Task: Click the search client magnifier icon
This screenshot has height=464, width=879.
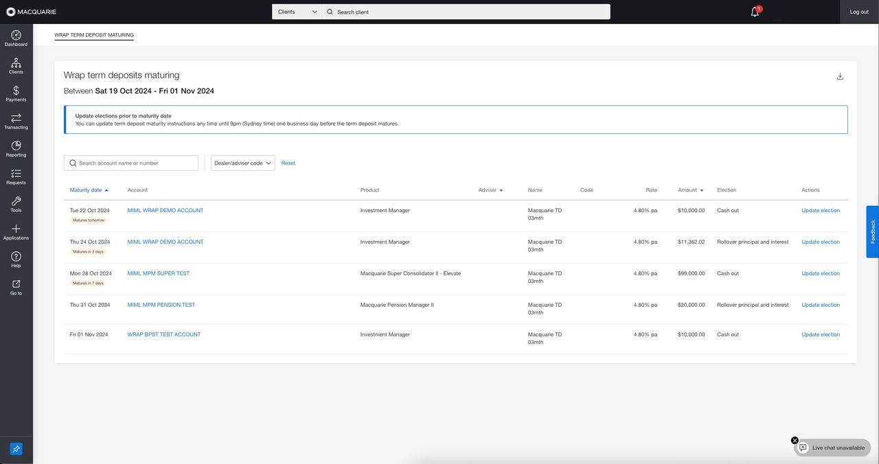Action: click(x=330, y=12)
